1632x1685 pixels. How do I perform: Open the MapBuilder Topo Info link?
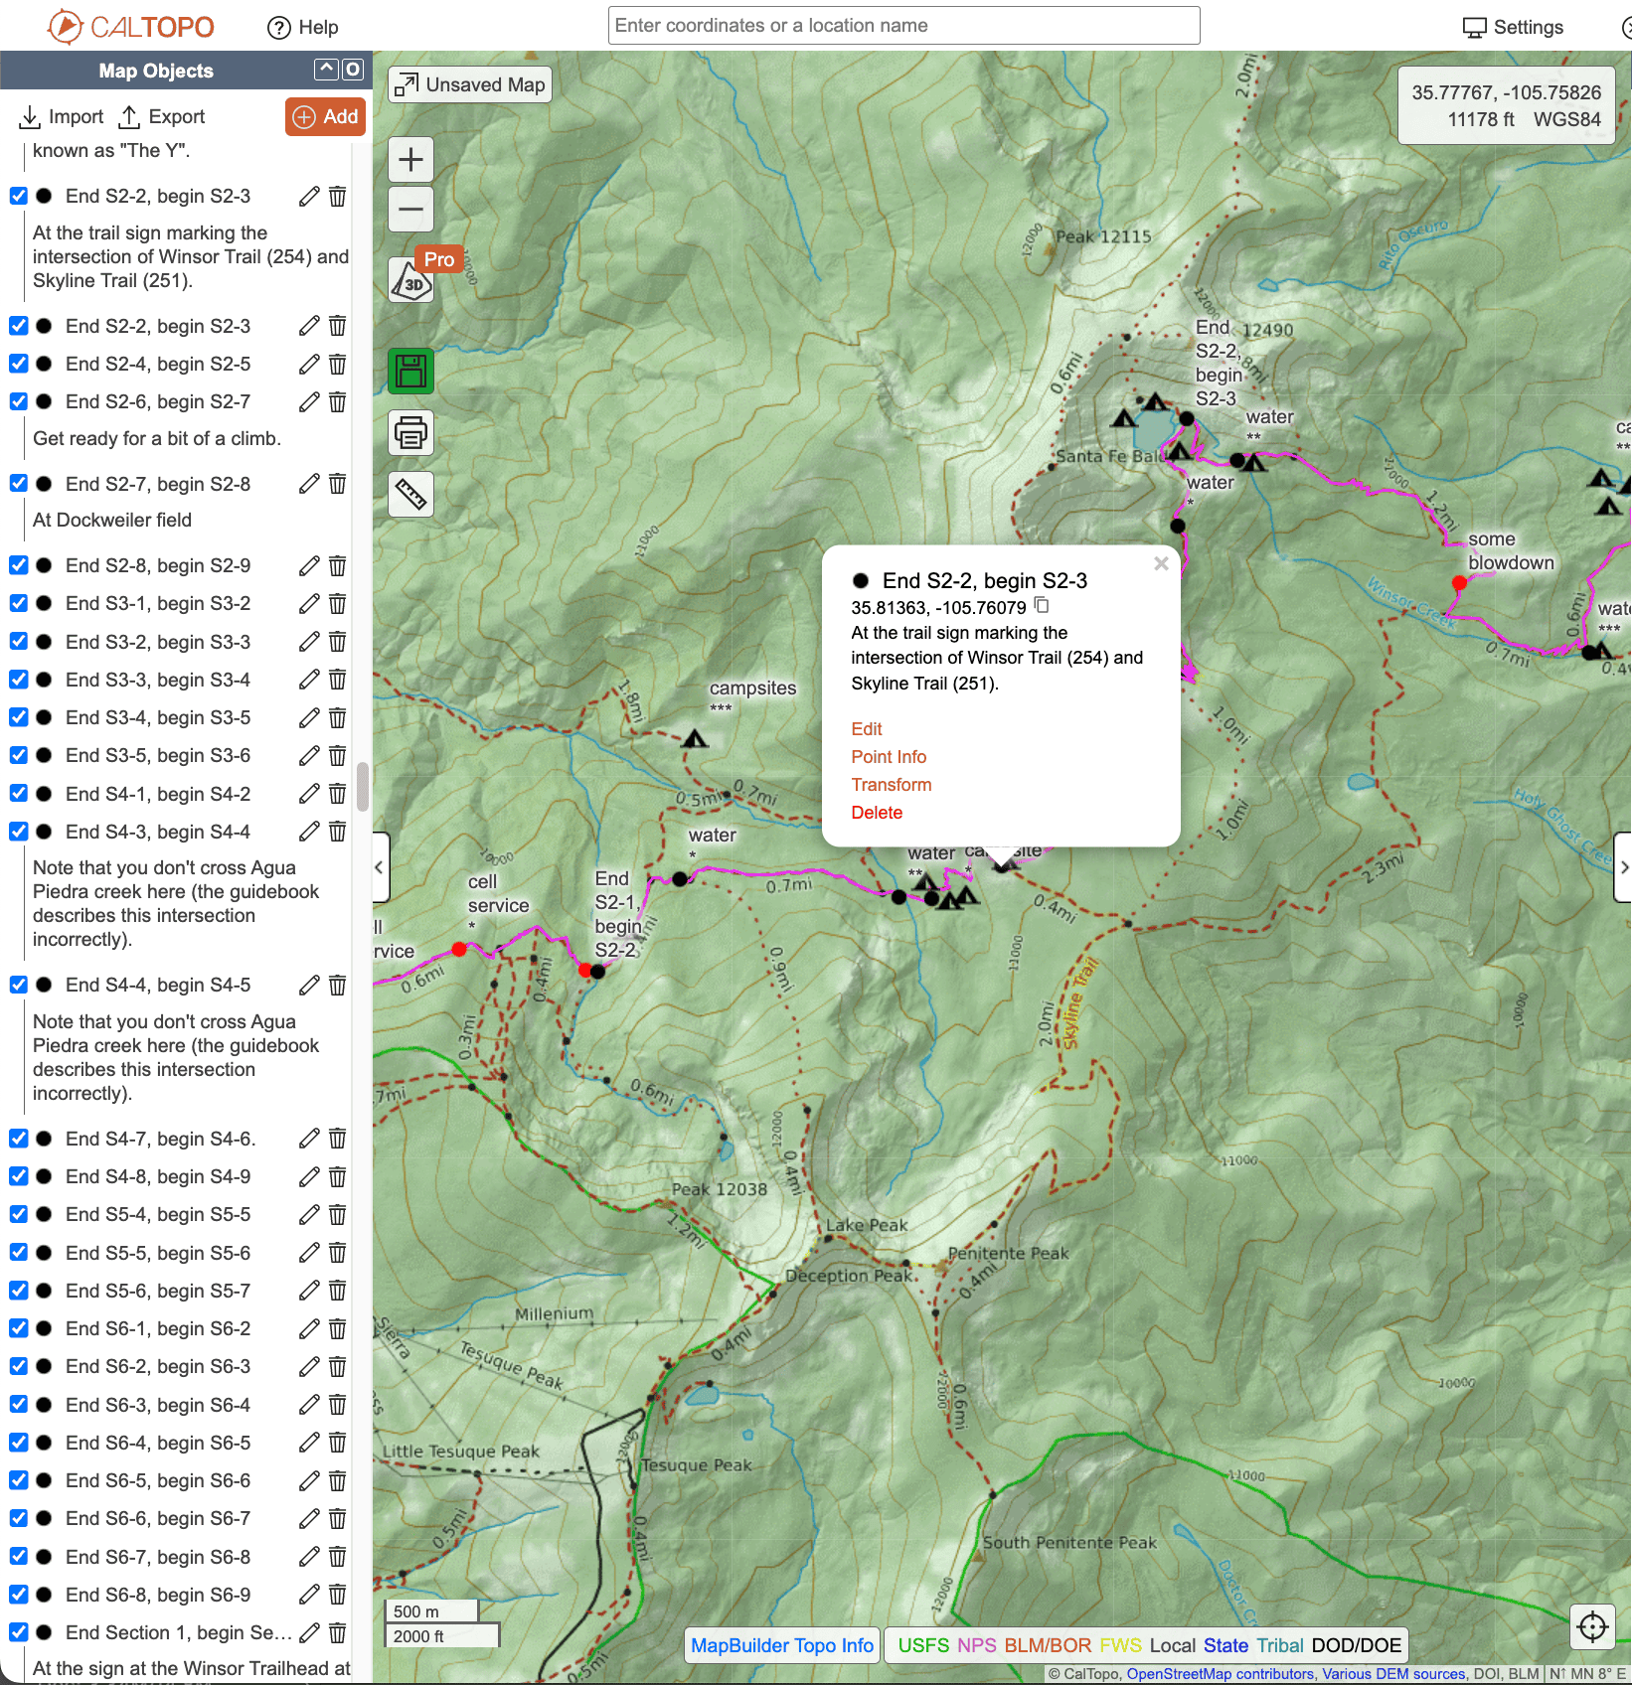pos(781,1645)
